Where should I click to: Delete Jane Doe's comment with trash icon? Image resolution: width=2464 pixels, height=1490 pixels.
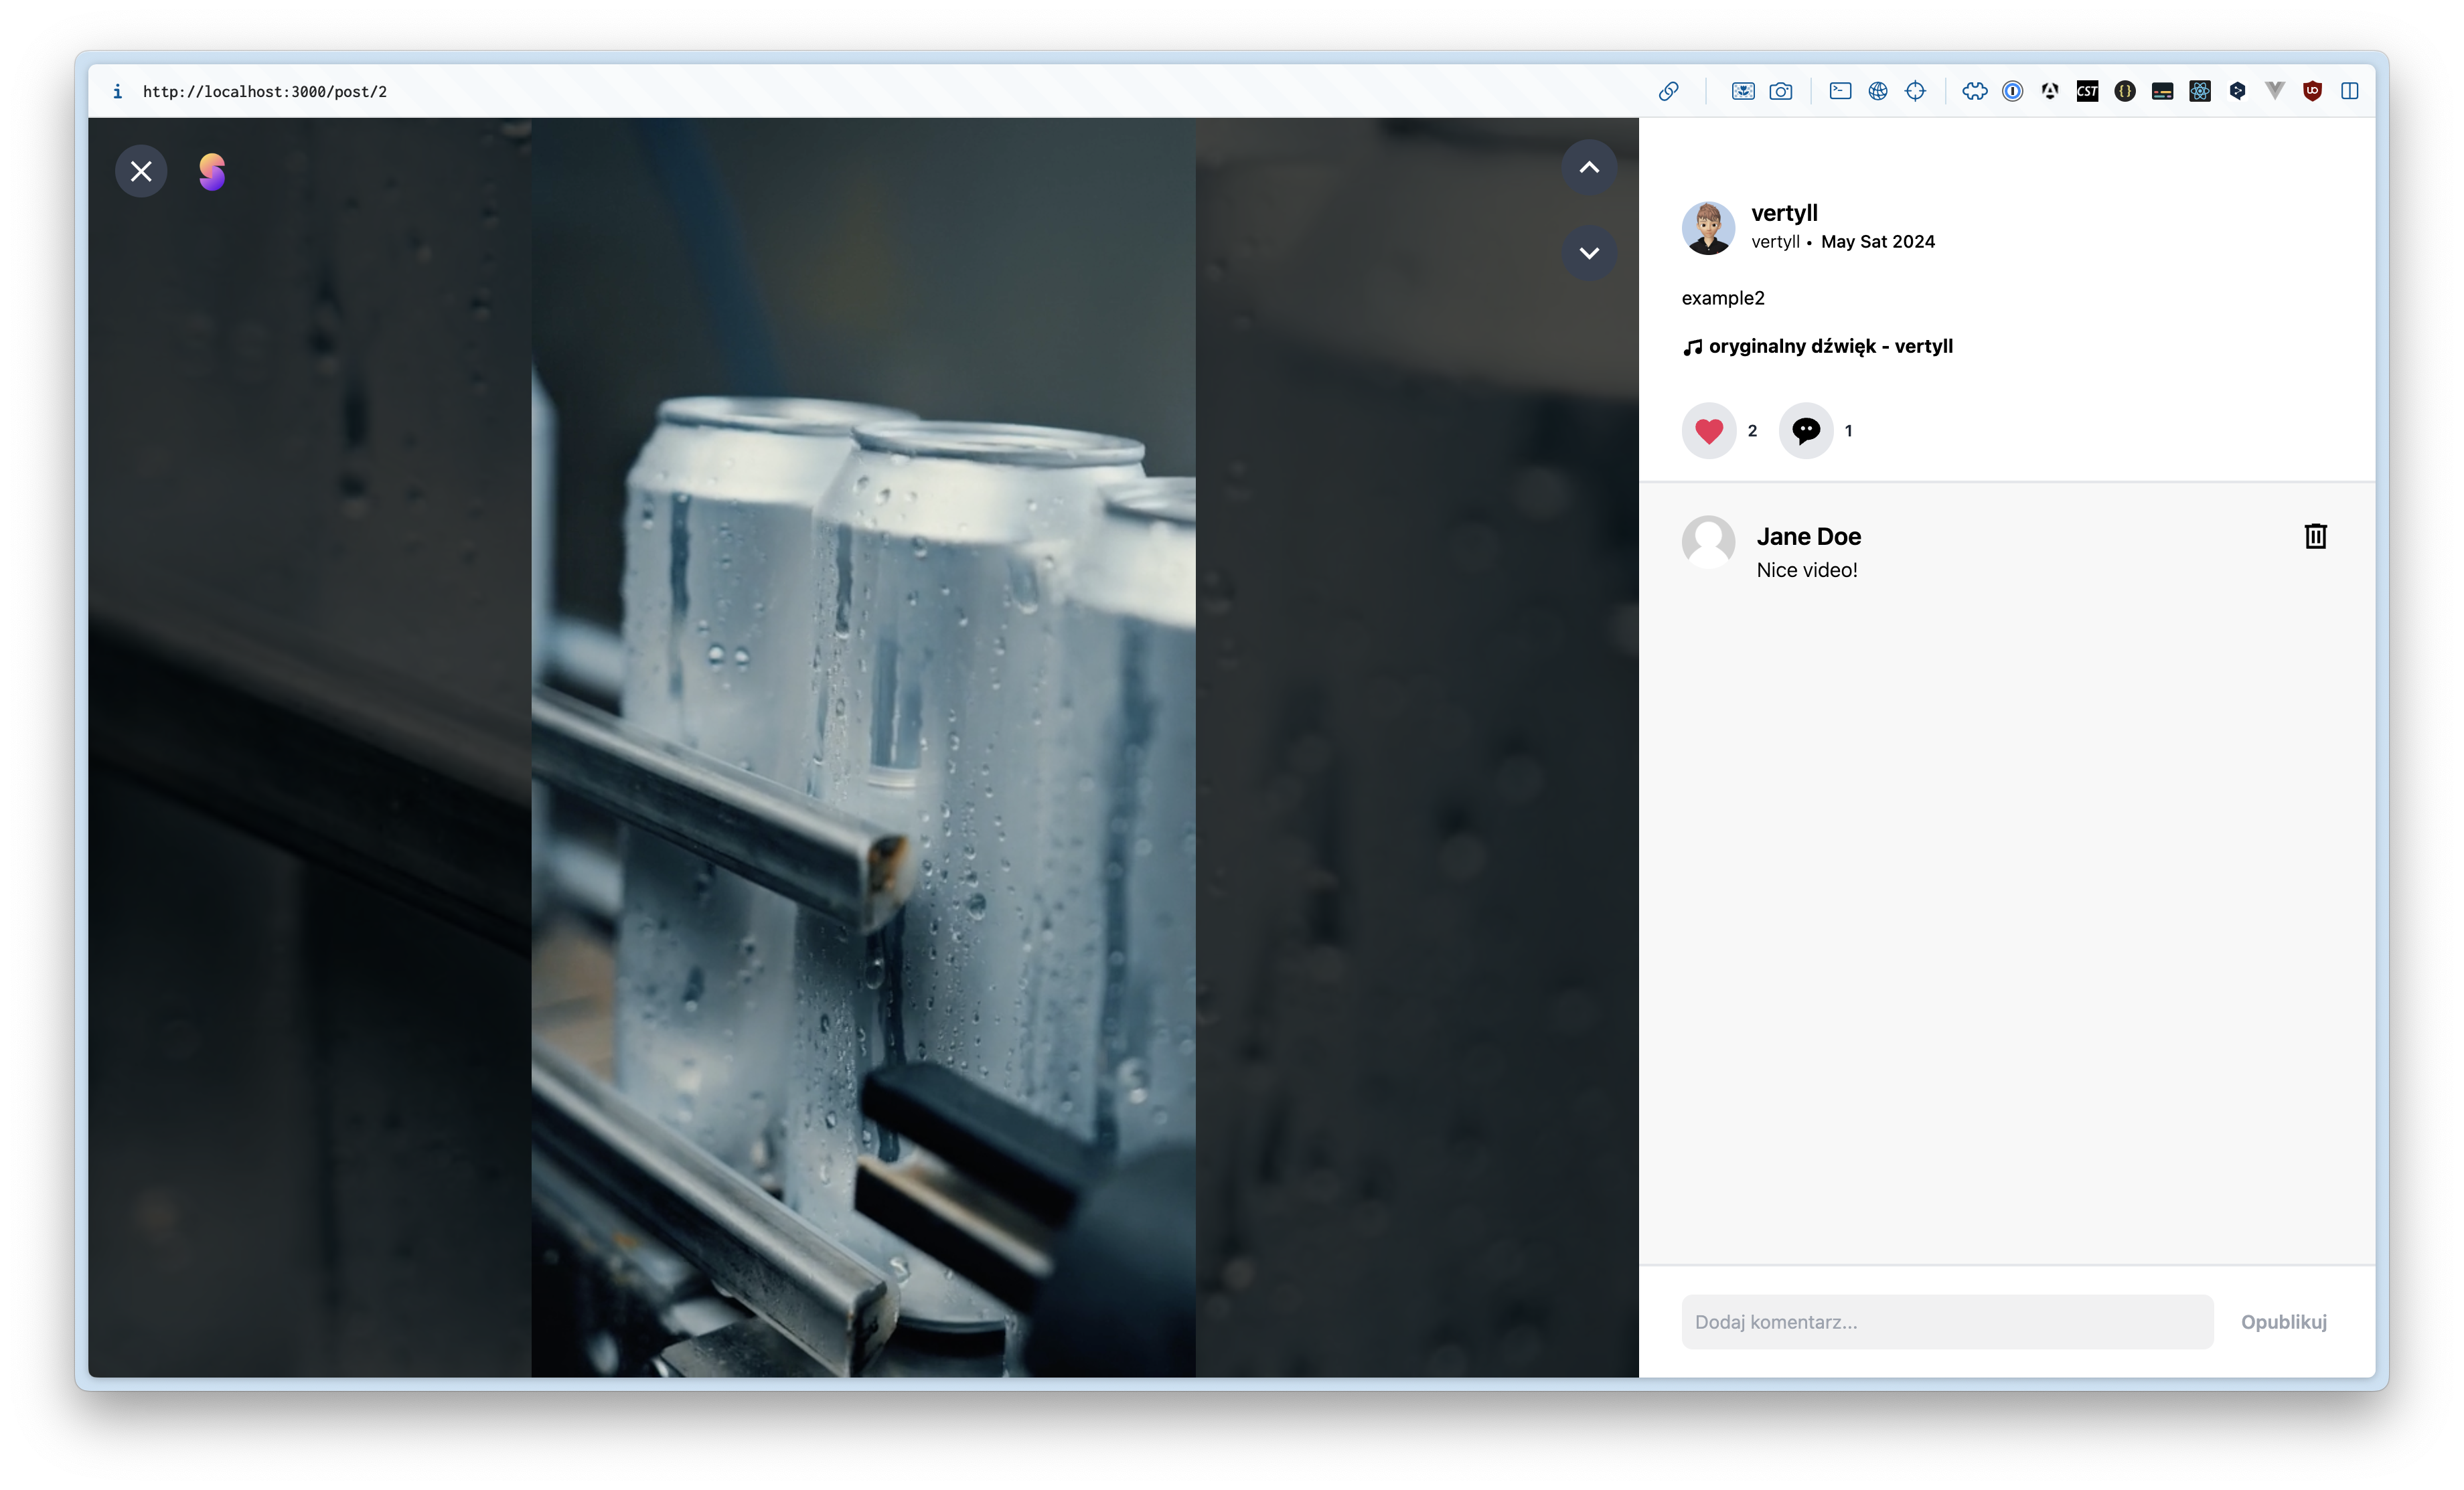pos(2315,537)
